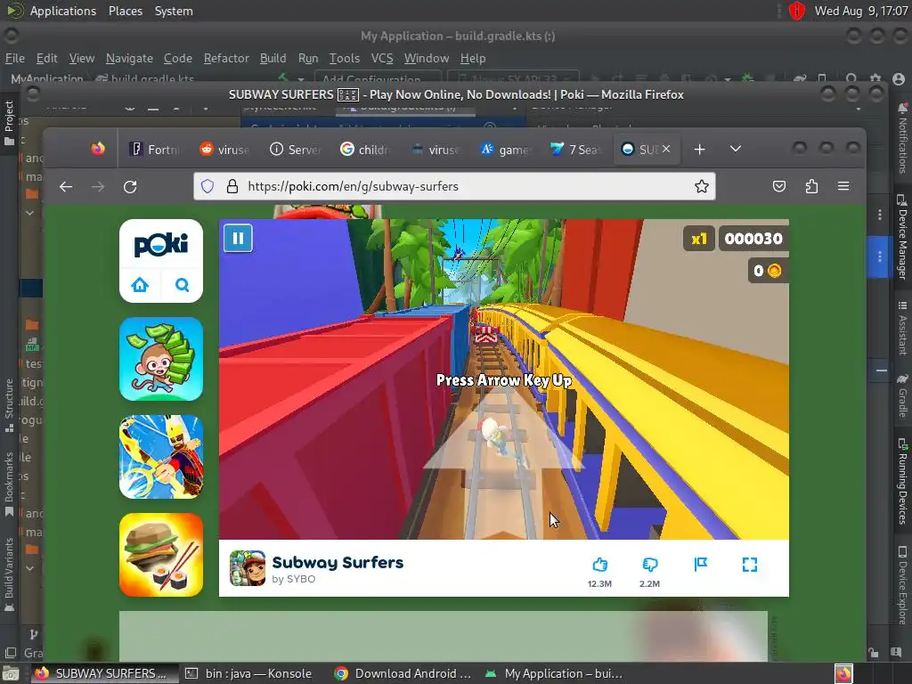Open the Firefox hamburger menu

[x=843, y=186]
